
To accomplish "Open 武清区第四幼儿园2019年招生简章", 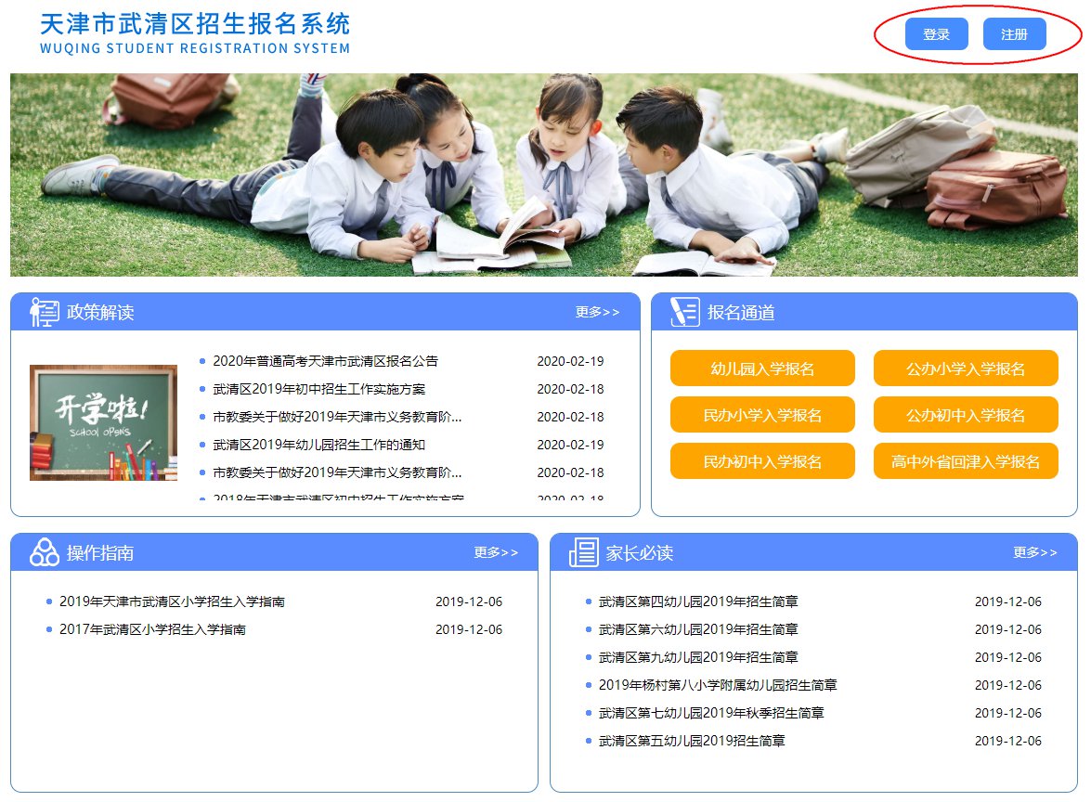I will [x=698, y=601].
